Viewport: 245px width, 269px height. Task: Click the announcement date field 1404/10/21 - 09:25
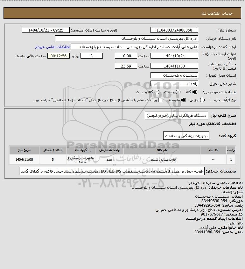pos(46,30)
